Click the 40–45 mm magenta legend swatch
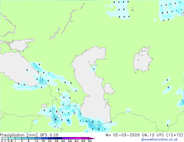Image resolution: width=184 pixels, height=142 pixels. pyautogui.click(x=79, y=138)
